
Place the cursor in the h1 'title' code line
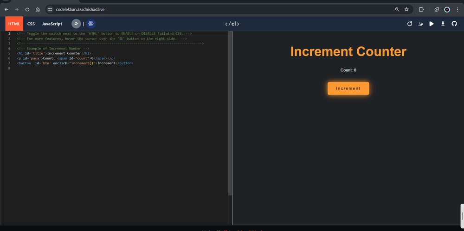click(54, 53)
